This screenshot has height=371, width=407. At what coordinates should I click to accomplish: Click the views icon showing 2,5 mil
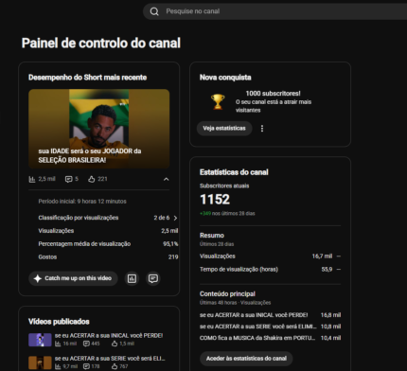[32, 179]
